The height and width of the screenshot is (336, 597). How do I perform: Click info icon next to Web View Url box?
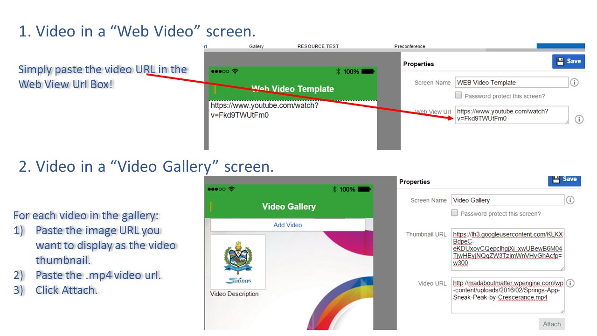(x=579, y=119)
